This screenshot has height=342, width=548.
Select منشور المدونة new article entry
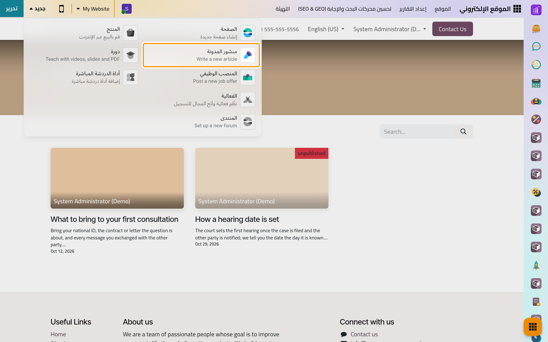point(201,55)
